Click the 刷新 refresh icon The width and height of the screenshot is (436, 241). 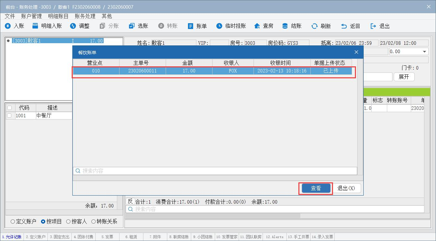tap(314, 26)
